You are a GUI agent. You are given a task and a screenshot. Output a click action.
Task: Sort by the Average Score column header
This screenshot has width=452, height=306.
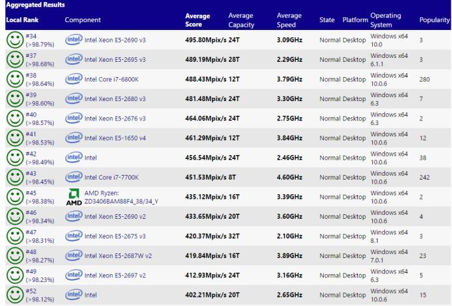coord(197,20)
